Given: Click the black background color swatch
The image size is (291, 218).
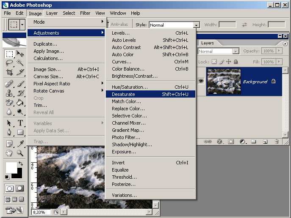Looking at the screenshot, I should 19,175.
